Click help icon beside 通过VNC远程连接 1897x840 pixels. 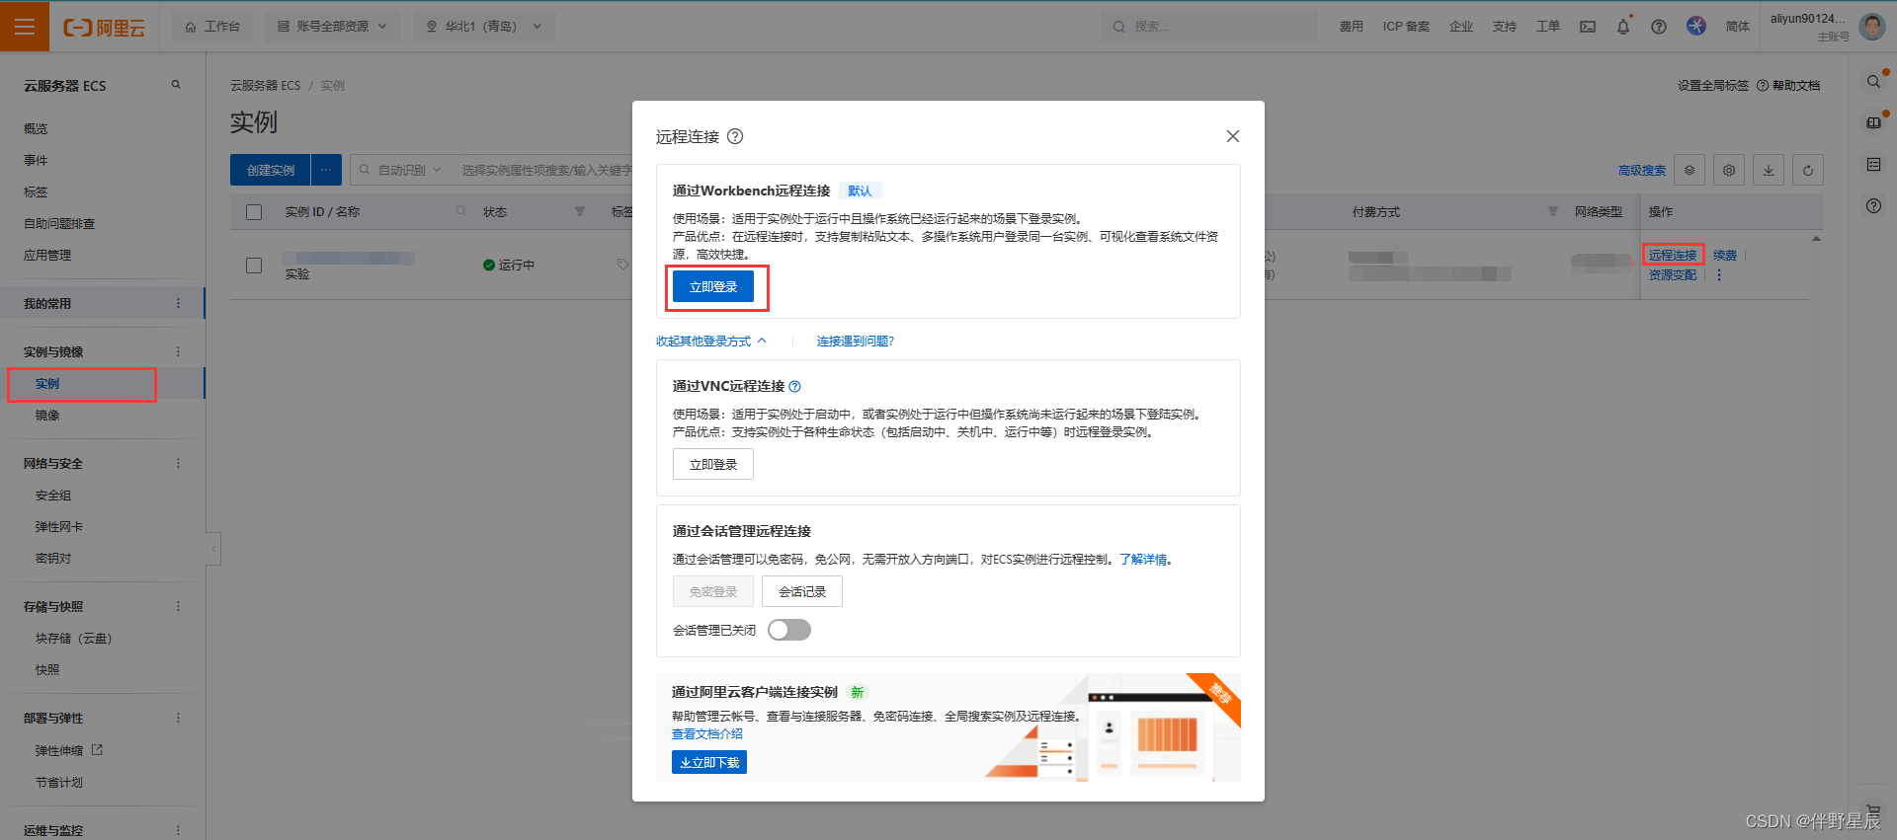pyautogui.click(x=795, y=387)
